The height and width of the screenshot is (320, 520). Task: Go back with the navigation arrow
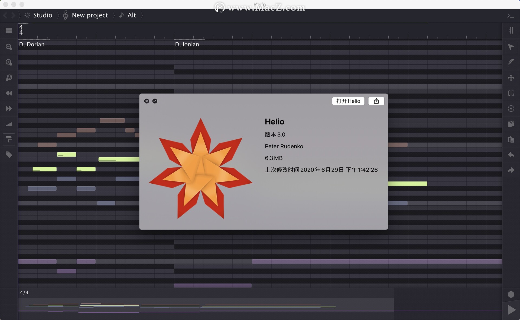coord(5,15)
